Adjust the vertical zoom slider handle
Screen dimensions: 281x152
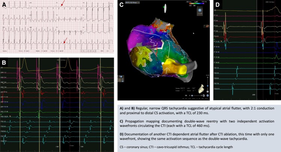click(208, 86)
